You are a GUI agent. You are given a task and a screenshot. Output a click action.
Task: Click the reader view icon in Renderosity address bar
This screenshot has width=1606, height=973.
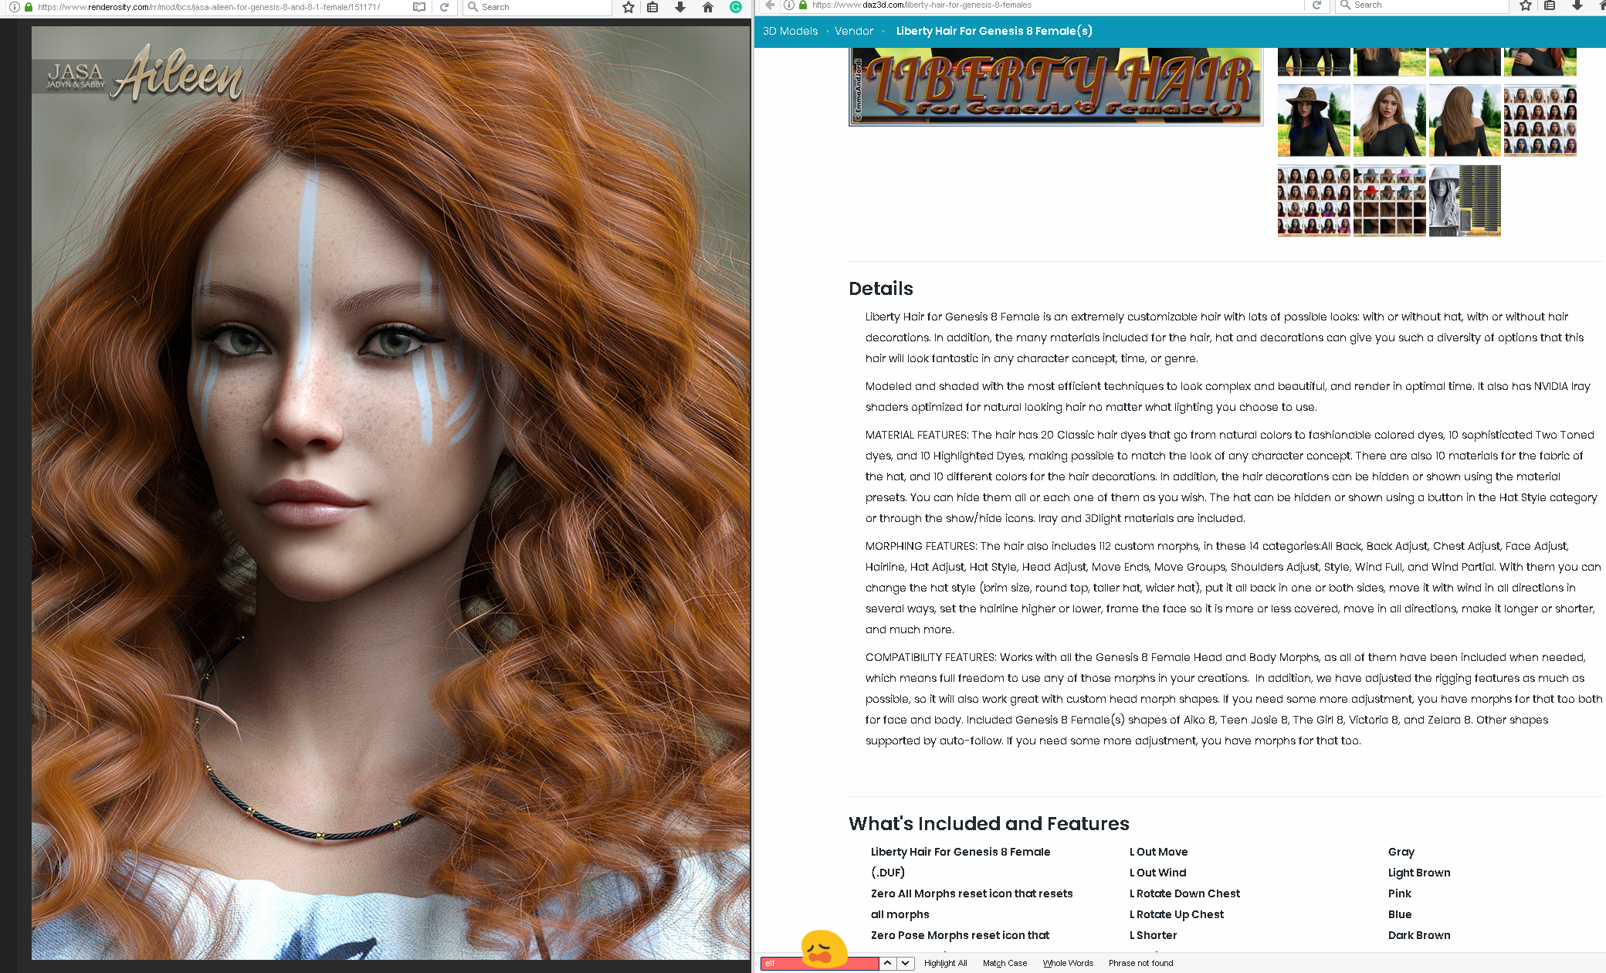[x=419, y=7]
